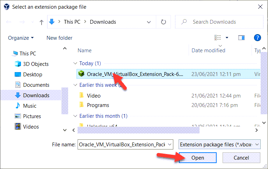Open the view options dropdown arrow
Image resolution: width=268 pixels, height=169 pixels.
point(227,38)
